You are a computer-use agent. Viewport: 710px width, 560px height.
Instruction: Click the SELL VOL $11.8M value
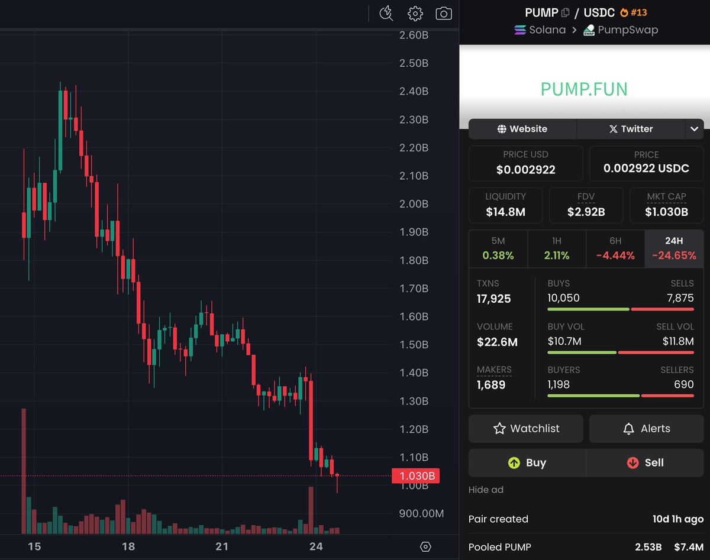678,341
